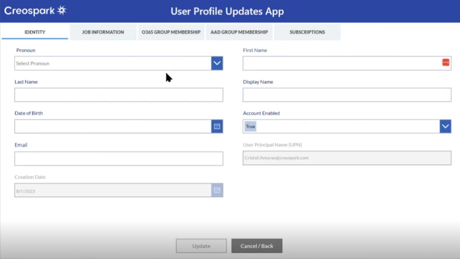Expand the Pronoun dropdown arrow
Viewport: 460px width, 259px height.
pos(217,63)
